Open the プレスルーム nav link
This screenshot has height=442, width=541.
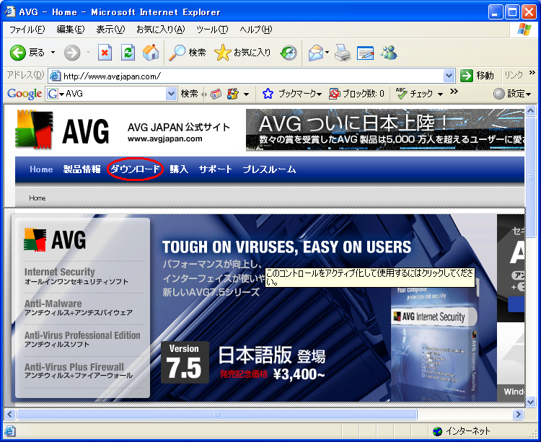click(269, 169)
